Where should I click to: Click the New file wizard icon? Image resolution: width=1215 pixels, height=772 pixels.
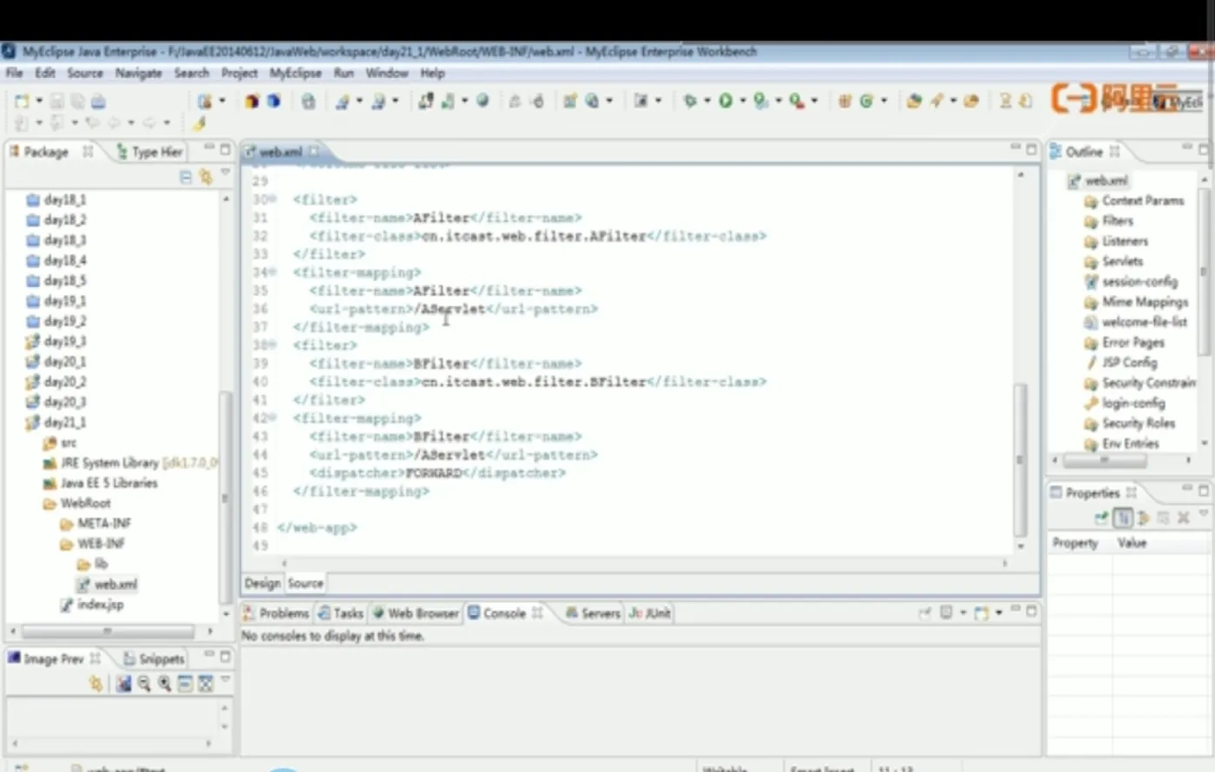22,101
